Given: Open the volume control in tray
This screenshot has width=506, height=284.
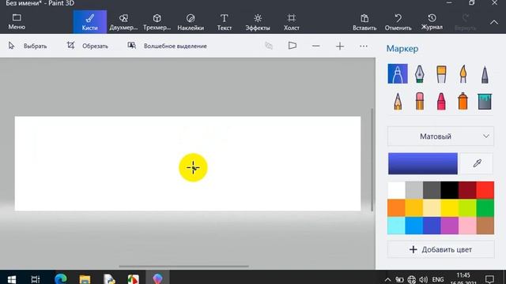Looking at the screenshot, I should click(x=423, y=279).
